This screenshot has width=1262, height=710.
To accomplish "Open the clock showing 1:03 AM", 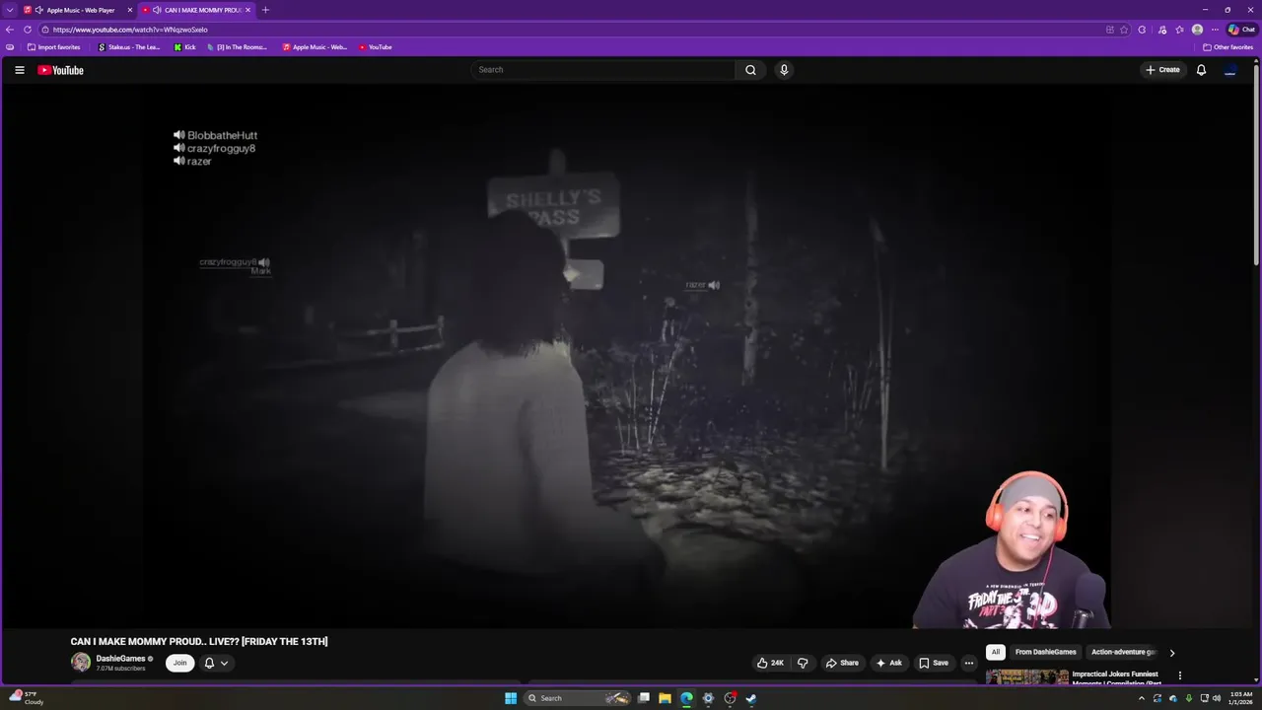I will [x=1241, y=698].
